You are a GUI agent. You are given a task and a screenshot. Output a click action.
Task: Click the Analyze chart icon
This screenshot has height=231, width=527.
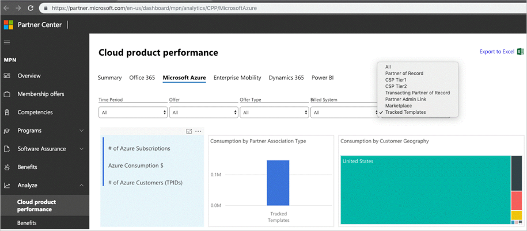click(7, 186)
